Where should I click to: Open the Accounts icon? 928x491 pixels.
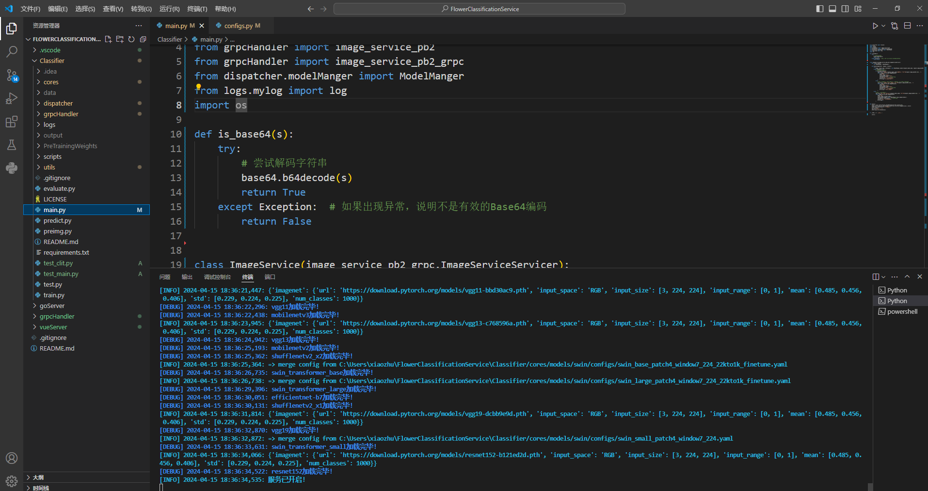pos(12,458)
